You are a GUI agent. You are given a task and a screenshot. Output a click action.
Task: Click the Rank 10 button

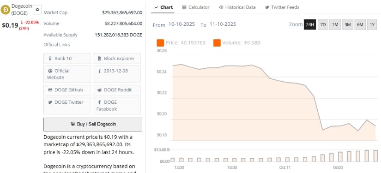click(x=67, y=59)
